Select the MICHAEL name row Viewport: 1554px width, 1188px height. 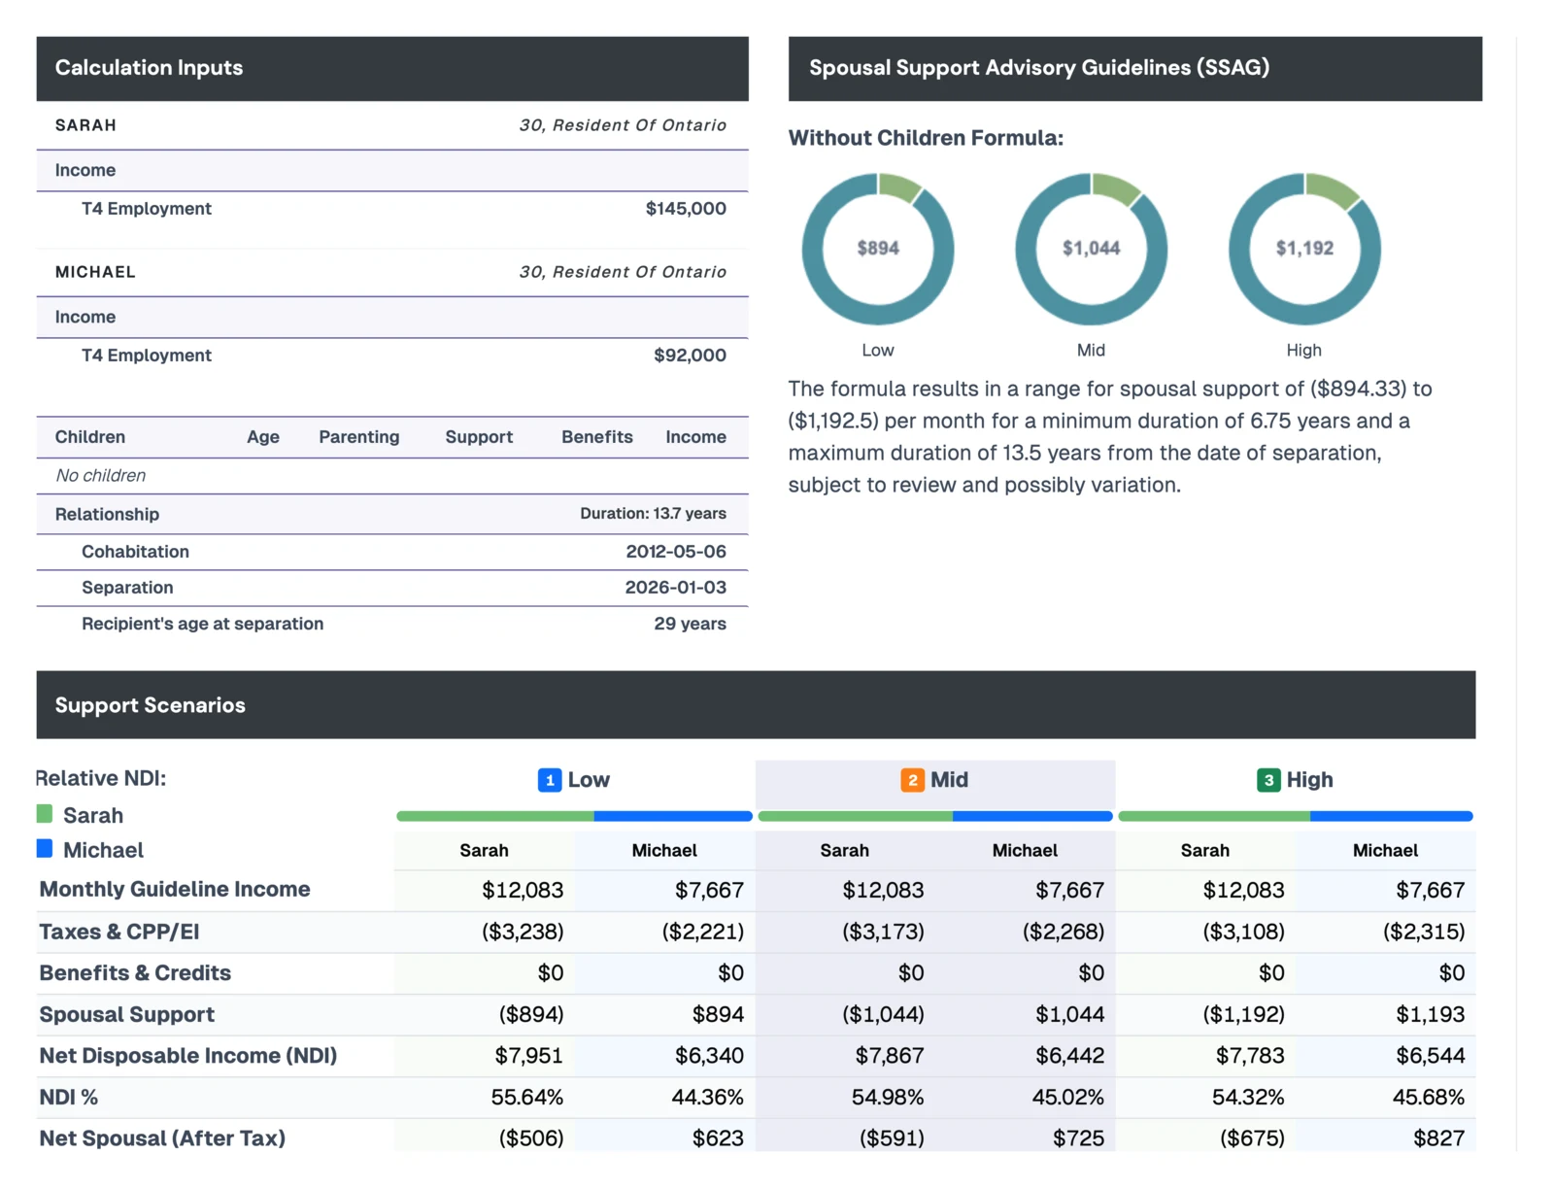[392, 272]
